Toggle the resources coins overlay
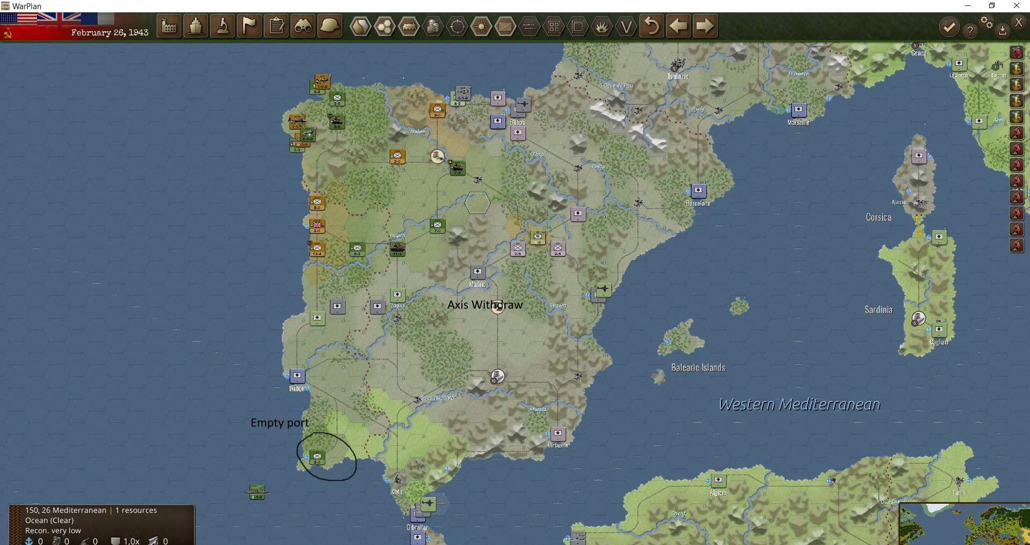This screenshot has height=545, width=1030. [433, 26]
